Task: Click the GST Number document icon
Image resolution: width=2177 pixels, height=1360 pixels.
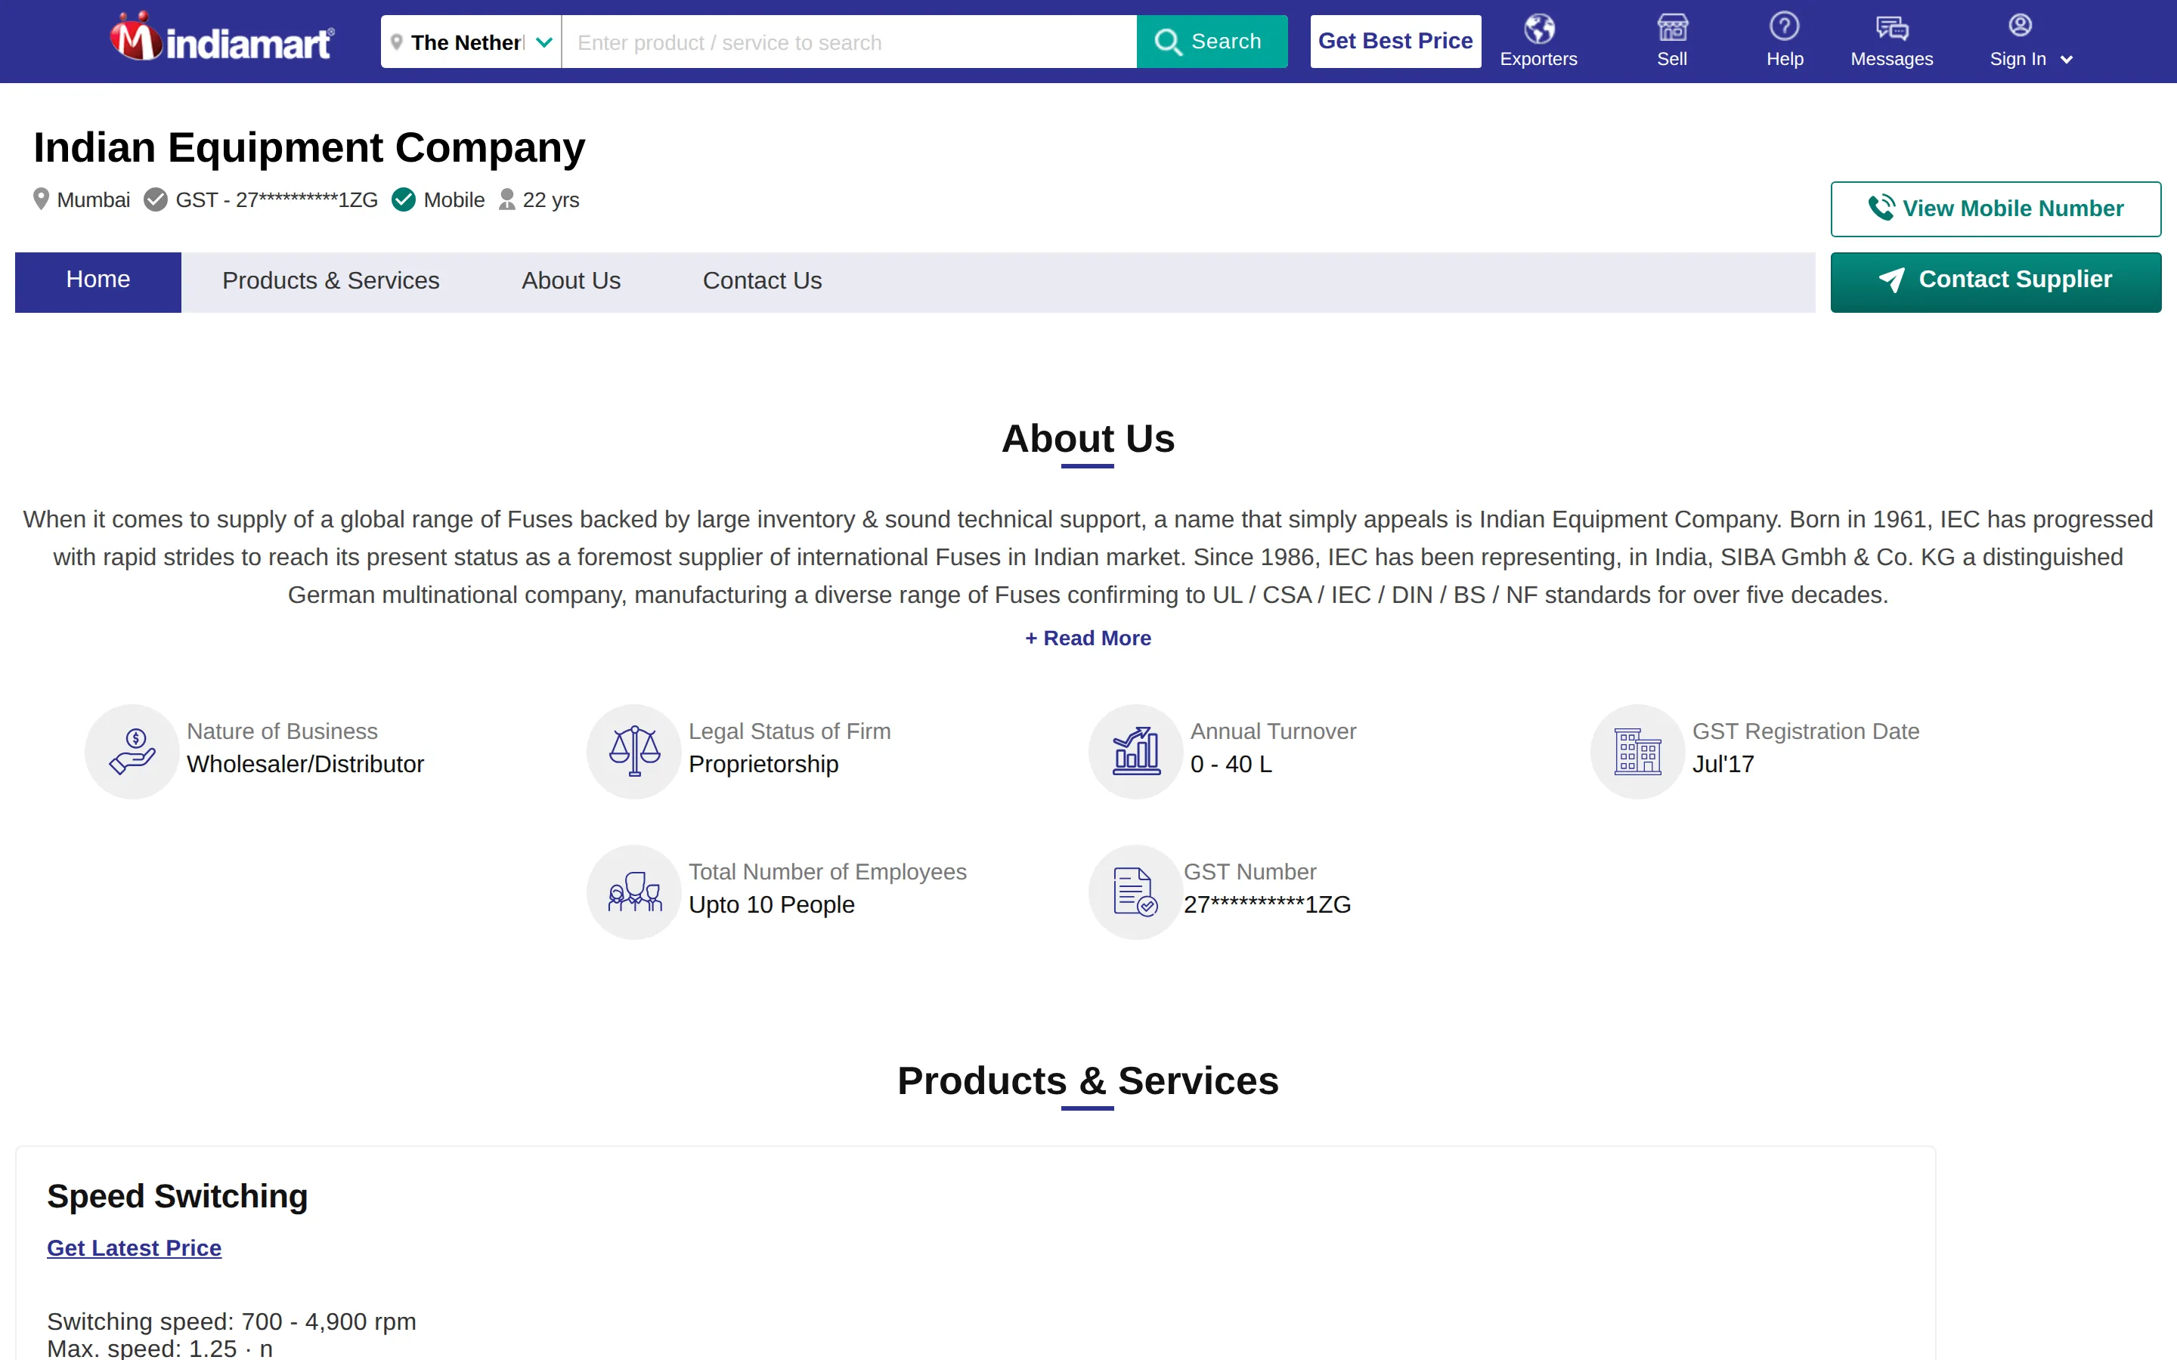Action: (x=1136, y=892)
